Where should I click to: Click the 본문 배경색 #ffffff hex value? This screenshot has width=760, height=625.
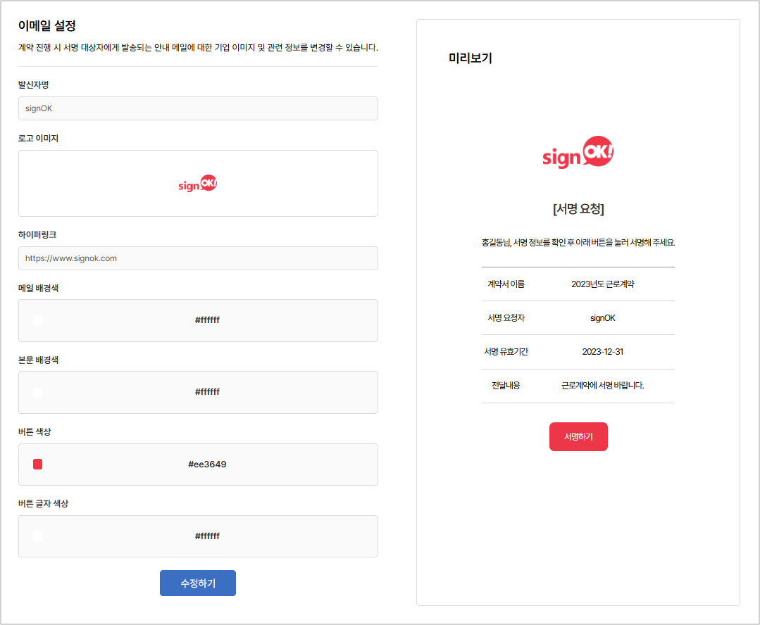click(208, 391)
